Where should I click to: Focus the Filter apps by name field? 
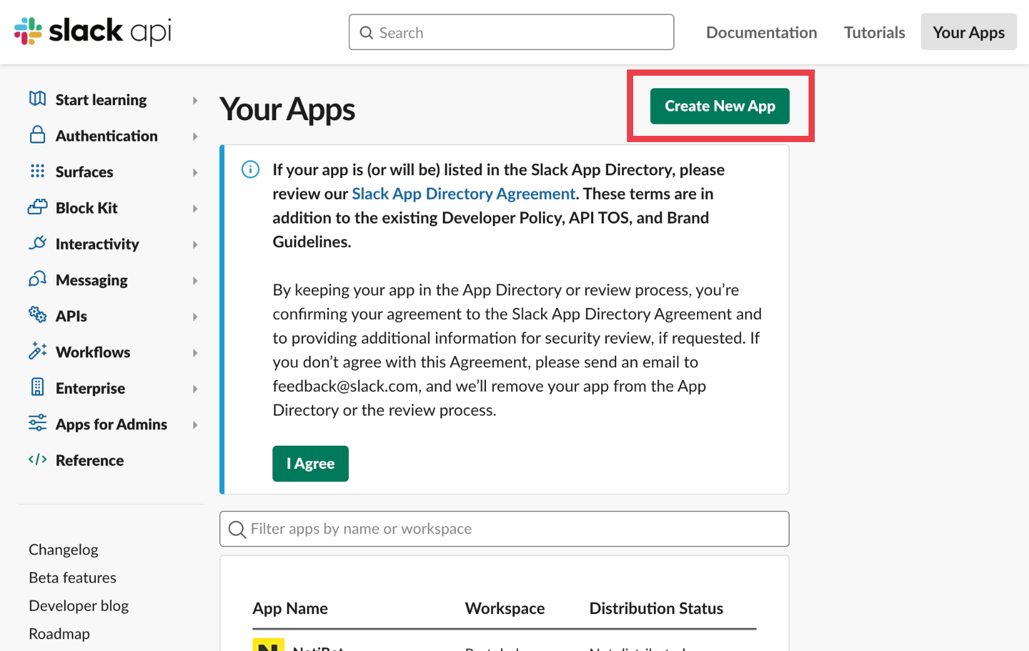[504, 529]
